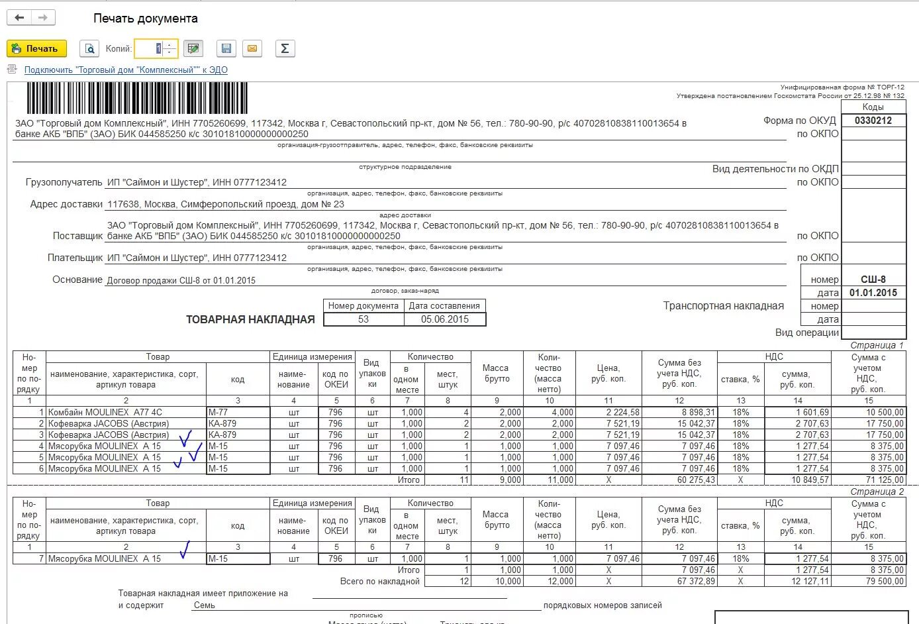Click the ТОВАРНАЯ НАКЛАДНАЯ heading
The height and width of the screenshot is (624, 919).
[250, 320]
